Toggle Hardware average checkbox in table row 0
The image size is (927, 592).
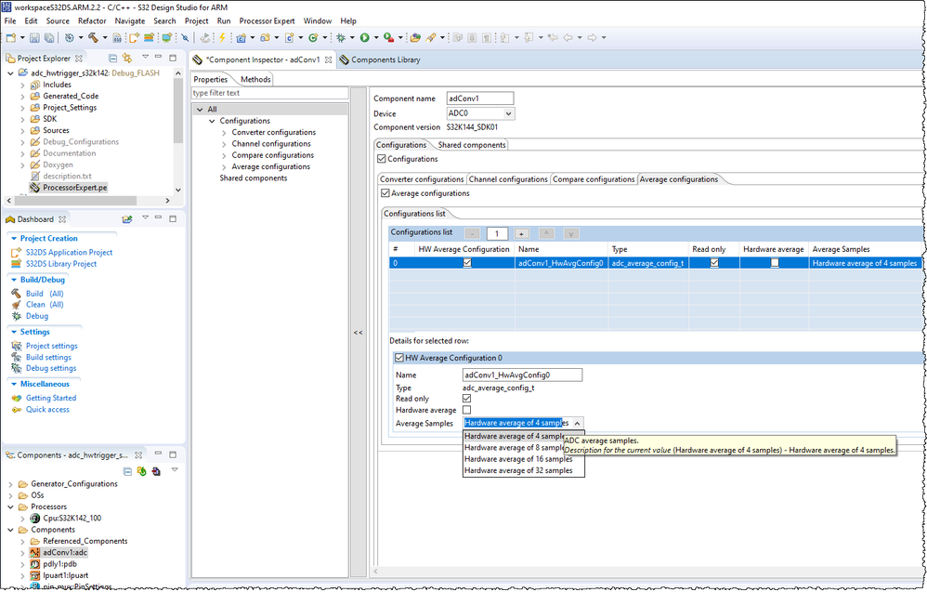pyautogui.click(x=775, y=263)
